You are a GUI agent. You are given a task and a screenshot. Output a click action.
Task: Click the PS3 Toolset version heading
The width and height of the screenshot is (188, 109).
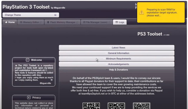[x=153, y=34]
